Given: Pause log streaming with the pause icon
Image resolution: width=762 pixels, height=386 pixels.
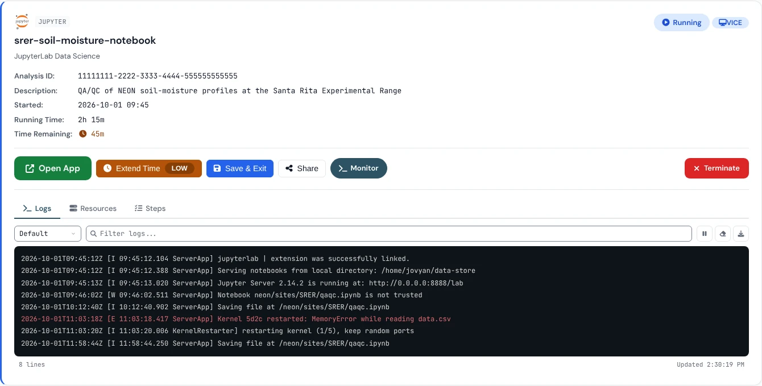Looking at the screenshot, I should click(x=705, y=234).
